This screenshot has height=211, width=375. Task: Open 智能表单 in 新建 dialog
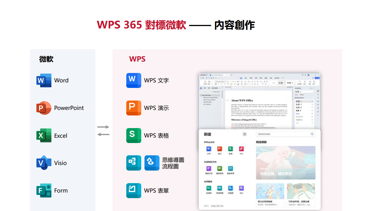pyautogui.click(x=231, y=170)
